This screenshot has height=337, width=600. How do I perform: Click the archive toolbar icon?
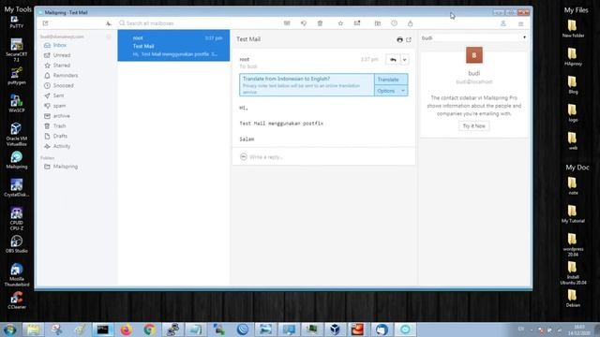coord(287,23)
